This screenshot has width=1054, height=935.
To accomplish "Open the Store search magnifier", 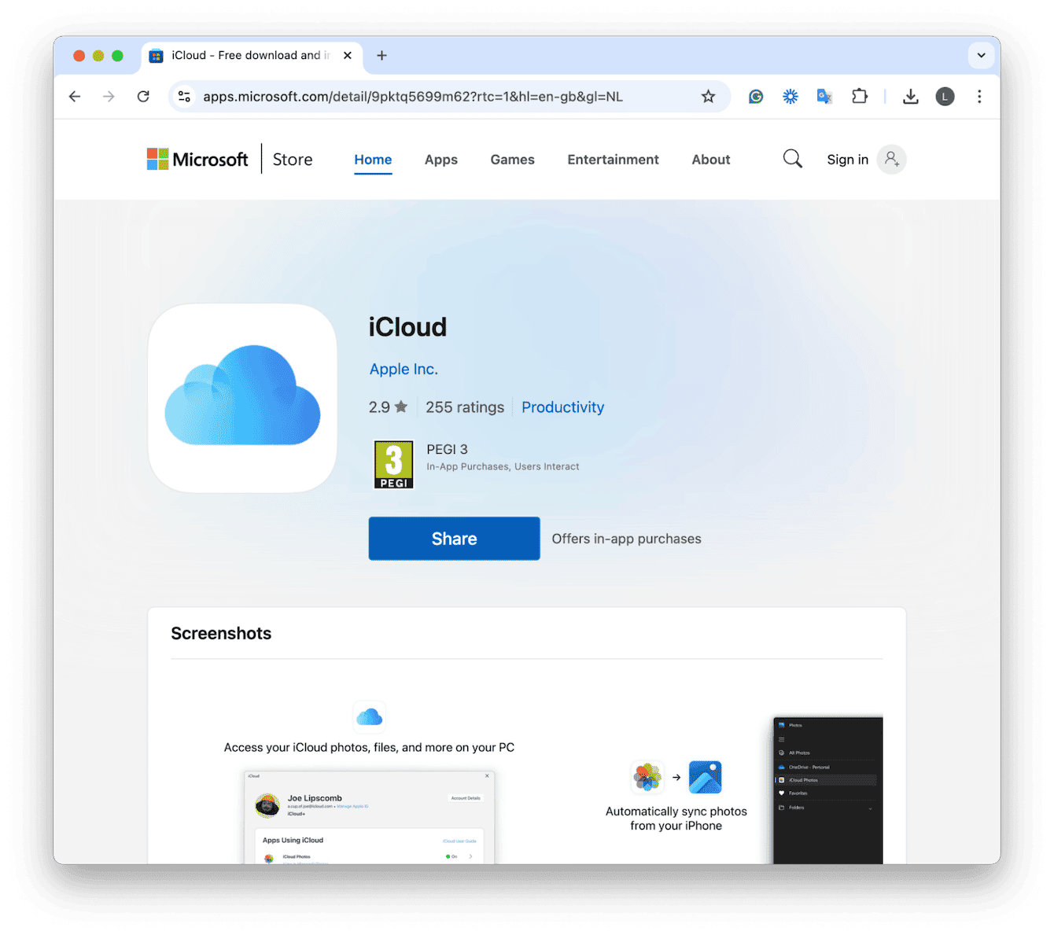I will pos(792,159).
